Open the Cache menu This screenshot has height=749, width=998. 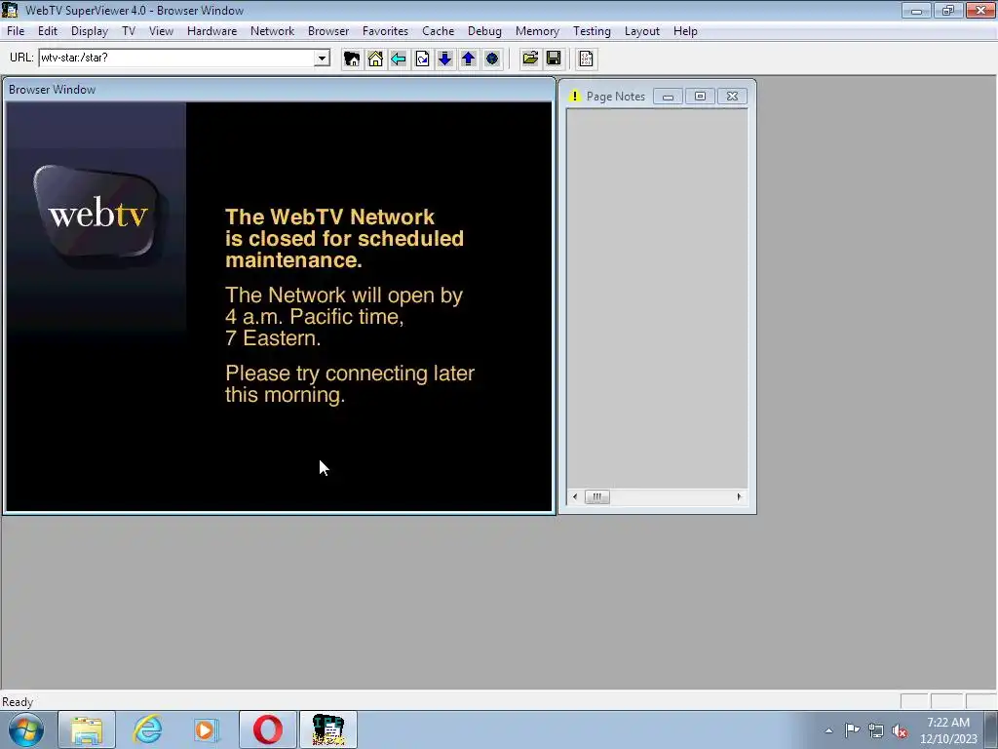pos(438,31)
